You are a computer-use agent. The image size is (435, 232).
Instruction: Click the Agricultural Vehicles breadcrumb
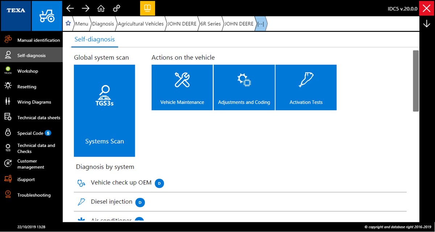point(141,24)
